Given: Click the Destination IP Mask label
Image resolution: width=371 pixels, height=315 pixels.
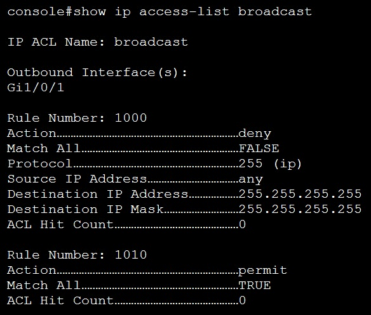Looking at the screenshot, I should [85, 209].
